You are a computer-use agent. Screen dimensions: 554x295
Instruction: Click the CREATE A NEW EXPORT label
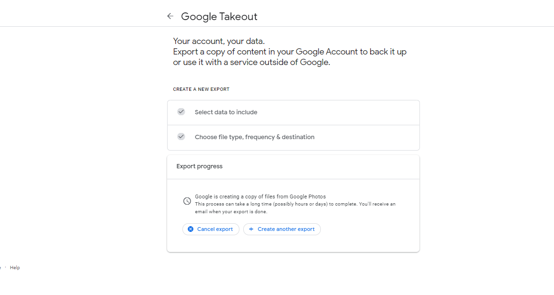pyautogui.click(x=201, y=89)
